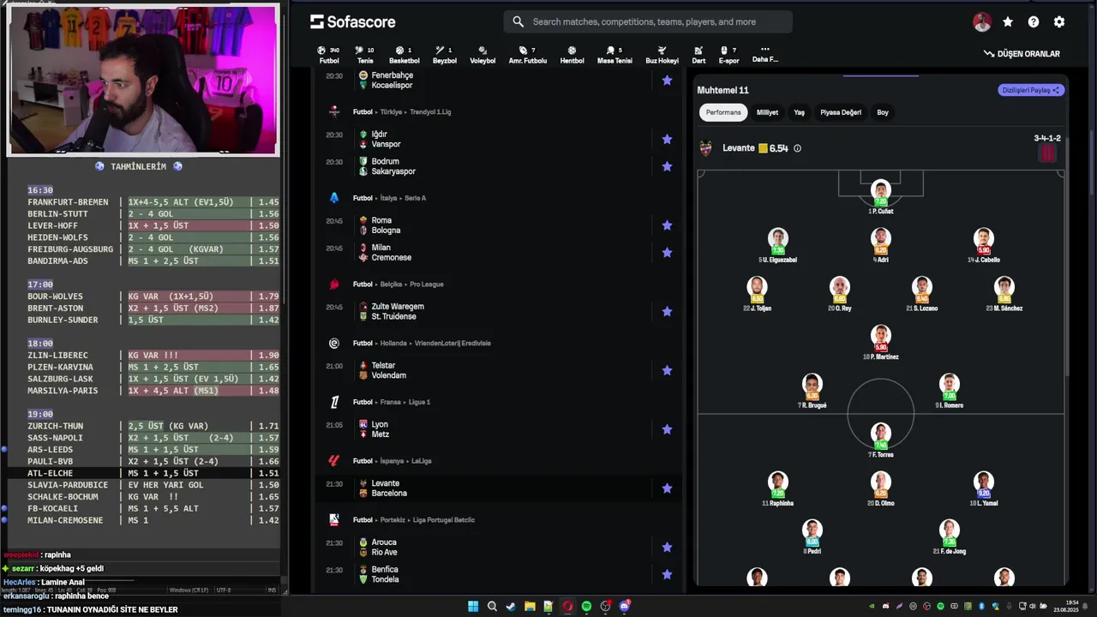1097x617 pixels.
Task: Open the user profile avatar
Action: click(982, 22)
